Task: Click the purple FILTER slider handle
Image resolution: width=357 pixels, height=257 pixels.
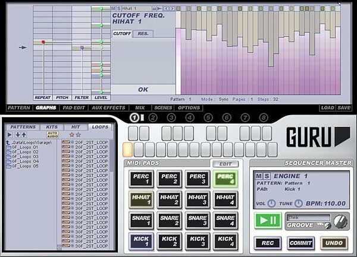Action: tap(82, 47)
